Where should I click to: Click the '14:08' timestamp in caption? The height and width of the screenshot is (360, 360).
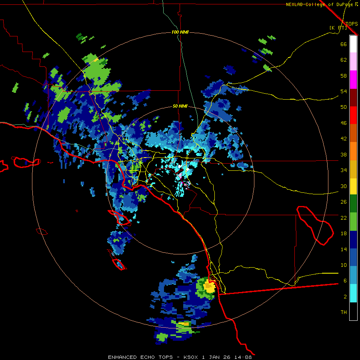[243, 357]
